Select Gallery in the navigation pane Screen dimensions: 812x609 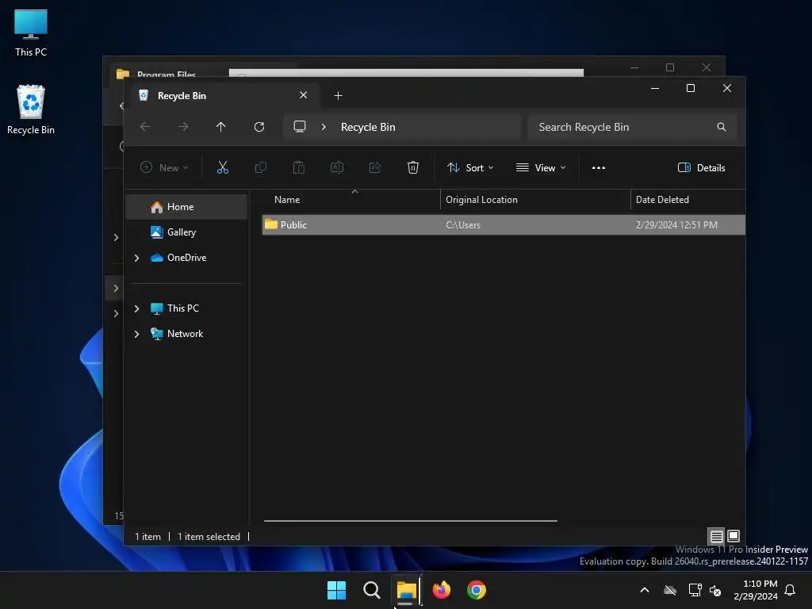[x=186, y=232]
